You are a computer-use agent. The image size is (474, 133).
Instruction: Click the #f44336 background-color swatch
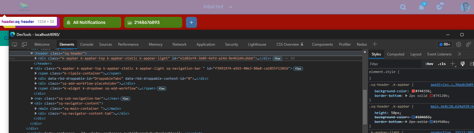click(413, 91)
